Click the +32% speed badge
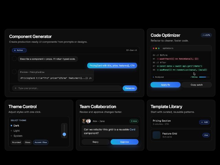Viewport: 220px width, 165px height. [206, 35]
